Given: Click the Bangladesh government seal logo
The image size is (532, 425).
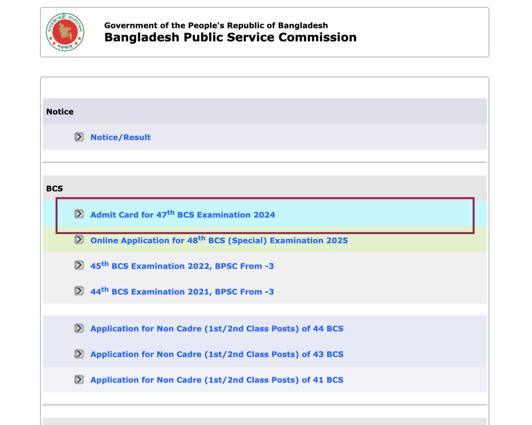Looking at the screenshot, I should 65,32.
